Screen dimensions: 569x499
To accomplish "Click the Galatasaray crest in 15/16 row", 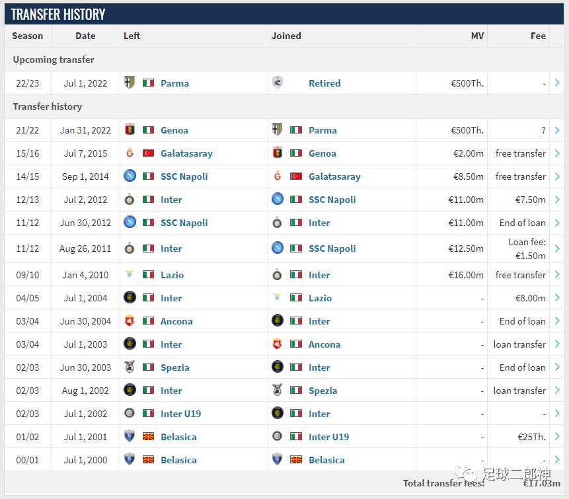I will tap(130, 153).
